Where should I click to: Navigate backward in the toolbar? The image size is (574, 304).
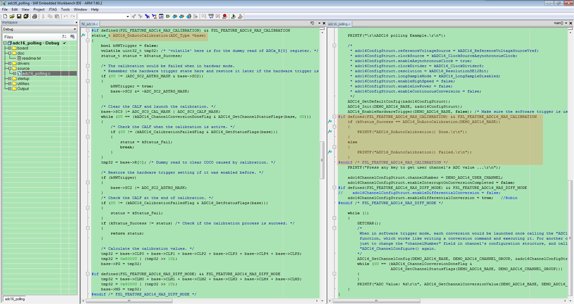pos(188,17)
